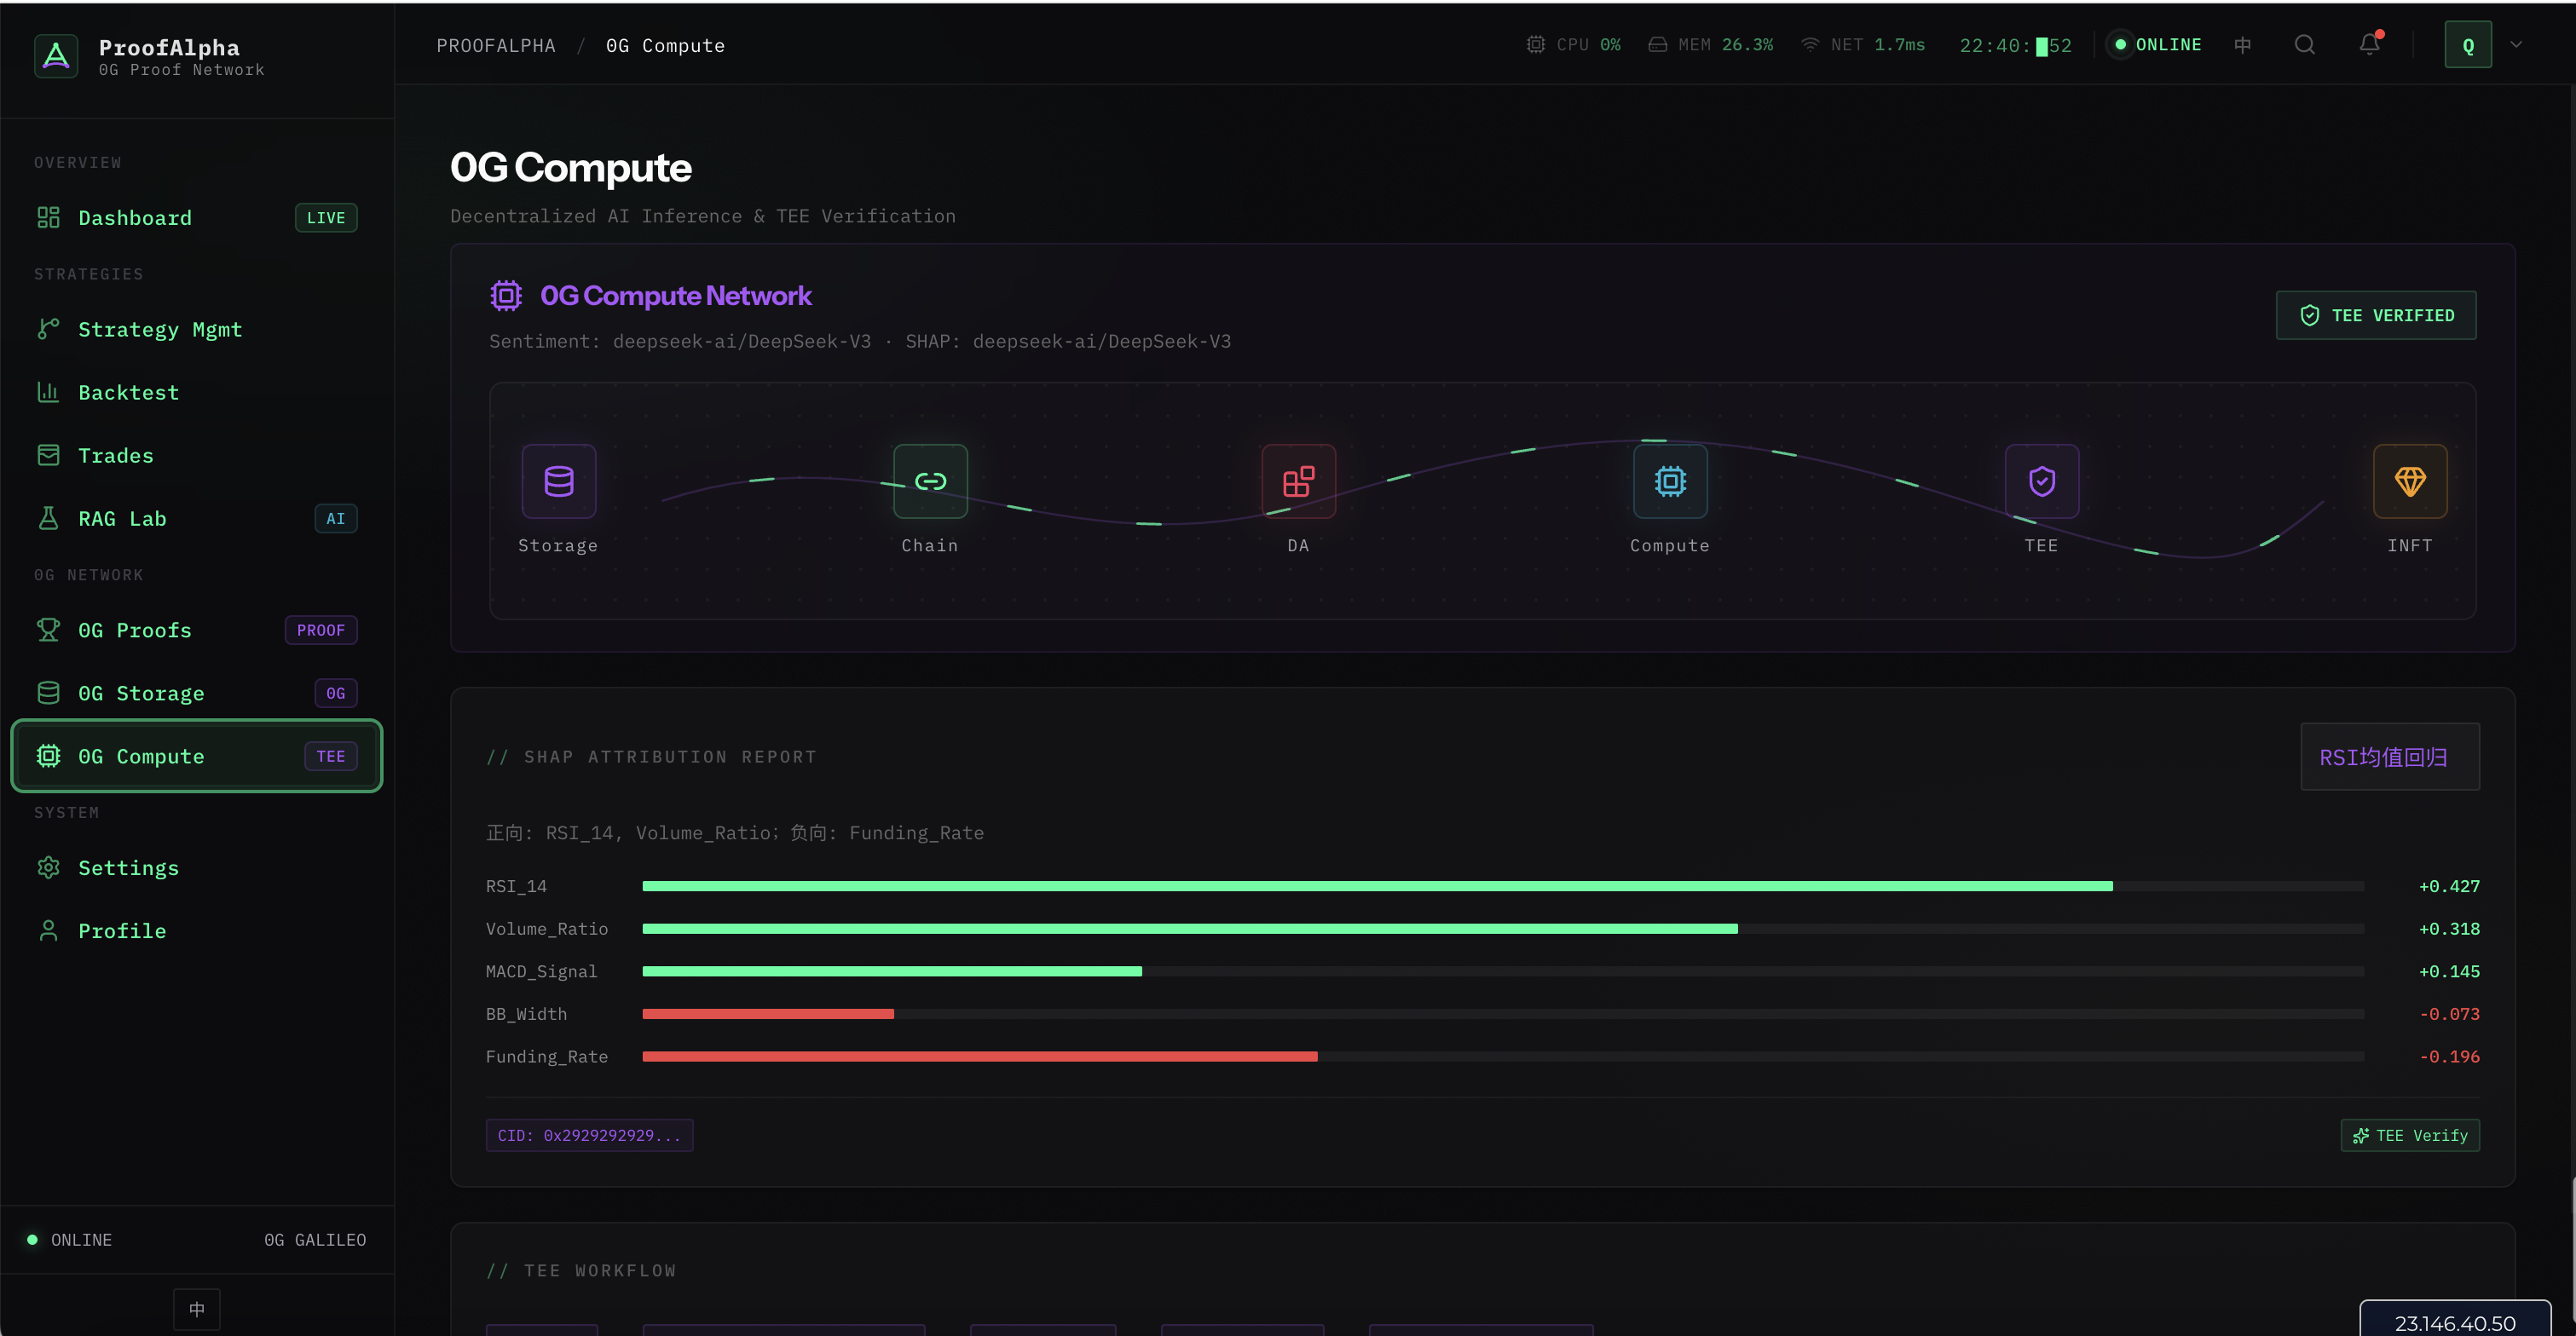
Task: Click the TEE WORKFLOW heading
Action: [581, 1271]
